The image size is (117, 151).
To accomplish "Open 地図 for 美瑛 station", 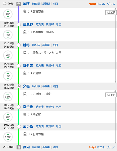I will [55, 4].
